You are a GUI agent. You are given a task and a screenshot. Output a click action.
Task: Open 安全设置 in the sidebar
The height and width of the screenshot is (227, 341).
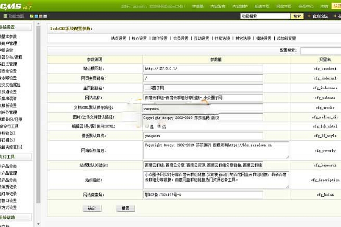(8, 71)
